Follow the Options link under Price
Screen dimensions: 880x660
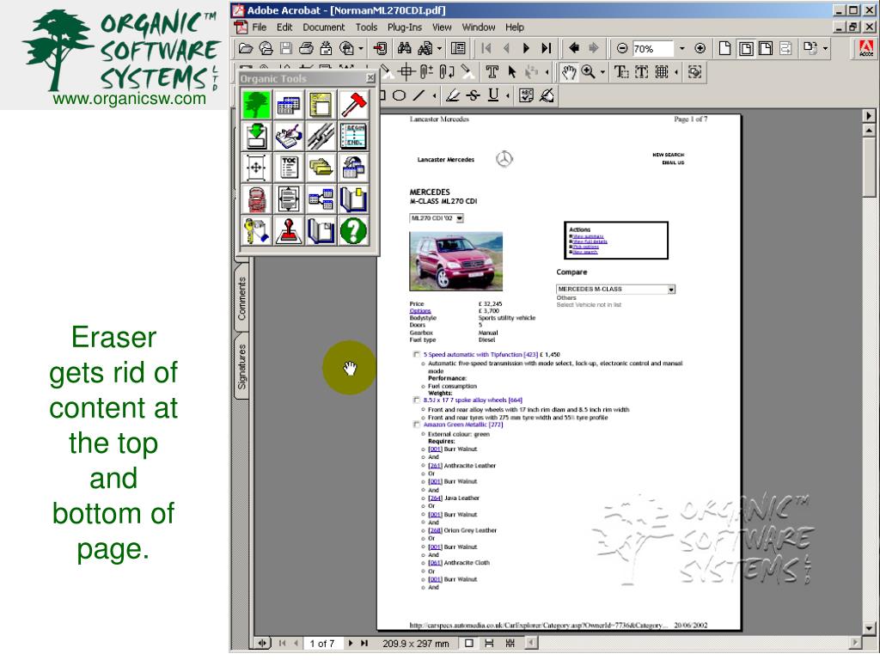[x=419, y=311]
